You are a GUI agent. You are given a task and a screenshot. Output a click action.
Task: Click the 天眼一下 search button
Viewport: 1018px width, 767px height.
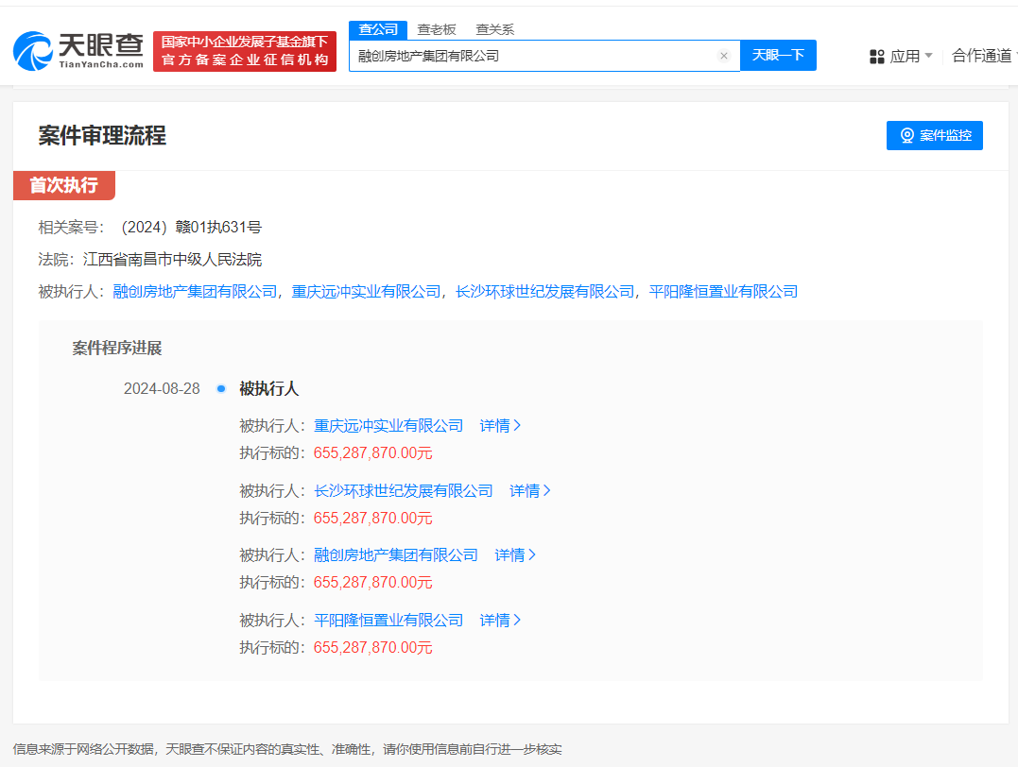[x=778, y=55]
